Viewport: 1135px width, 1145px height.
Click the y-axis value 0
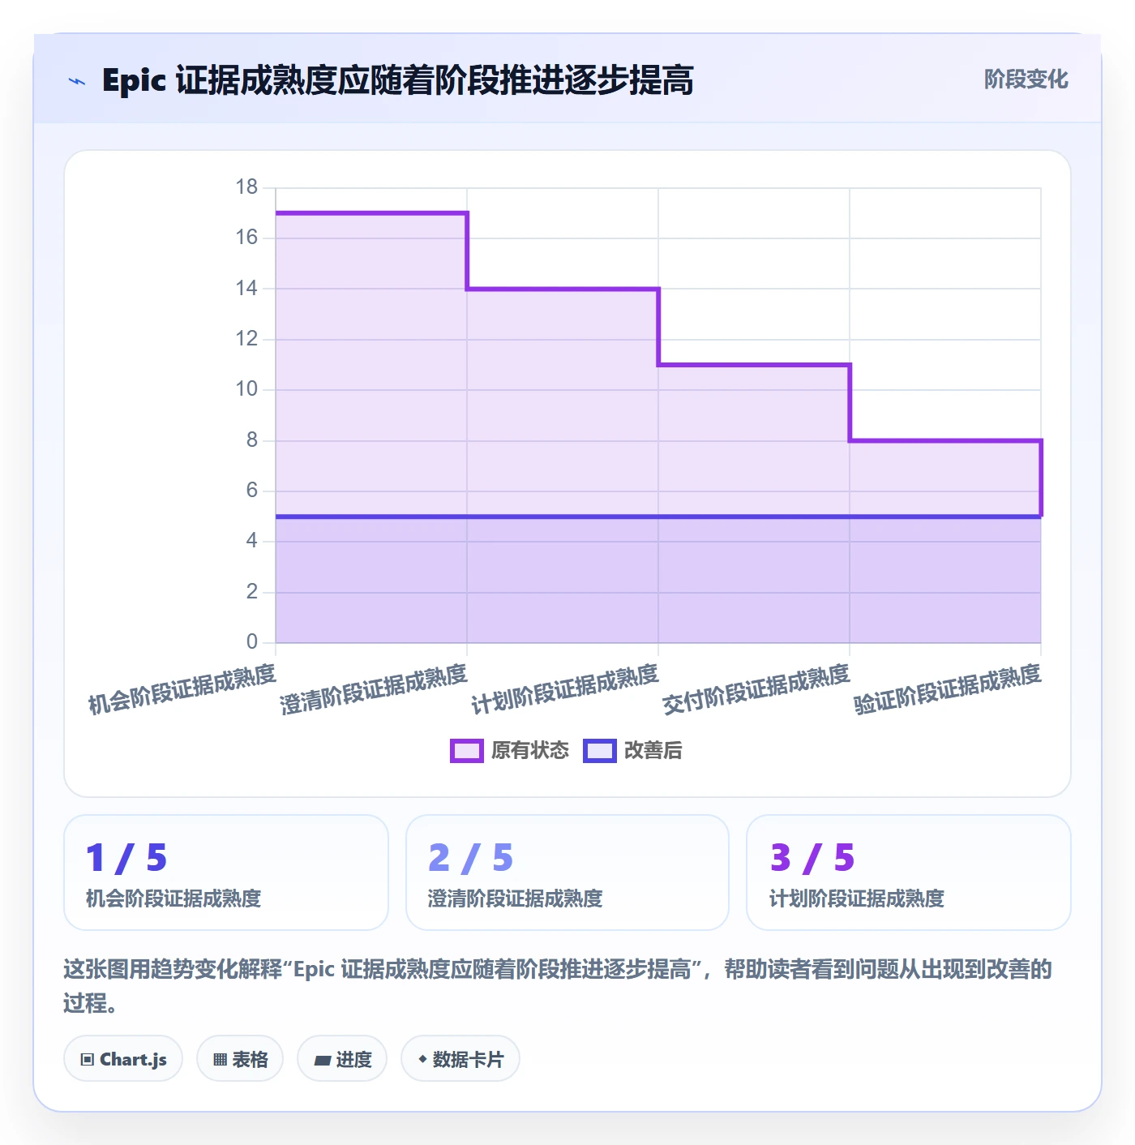point(252,642)
